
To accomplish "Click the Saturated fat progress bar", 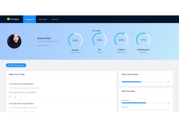I will pyautogui.click(x=144, y=103).
